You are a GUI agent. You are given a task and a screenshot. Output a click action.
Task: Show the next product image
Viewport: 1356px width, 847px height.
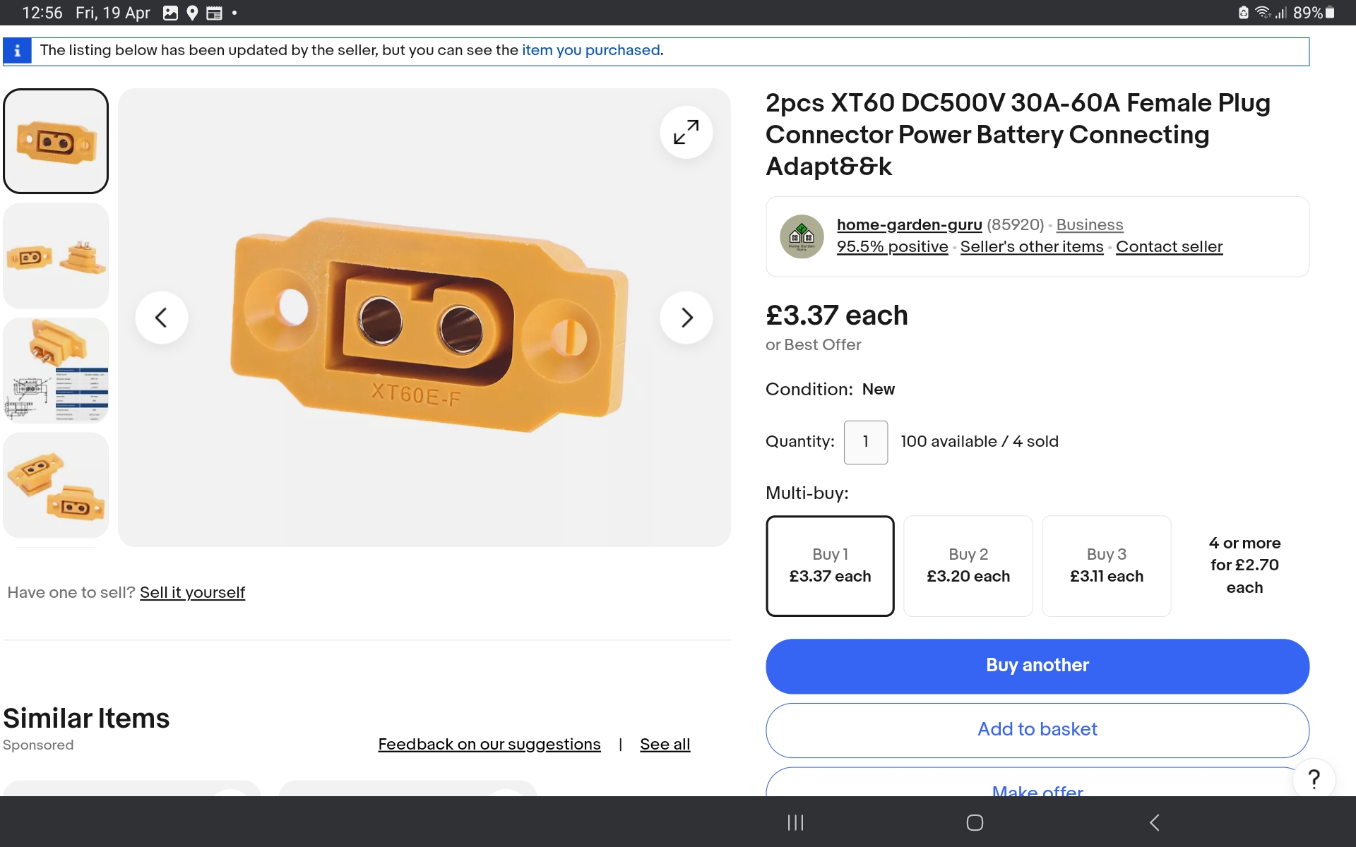[x=686, y=318]
